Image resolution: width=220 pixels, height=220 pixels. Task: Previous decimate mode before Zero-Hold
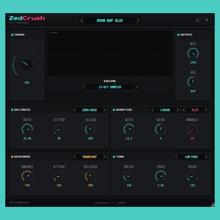coord(75,110)
